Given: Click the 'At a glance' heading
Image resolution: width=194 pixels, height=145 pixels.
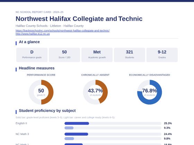Looking at the screenshot, I should coord(29,42).
